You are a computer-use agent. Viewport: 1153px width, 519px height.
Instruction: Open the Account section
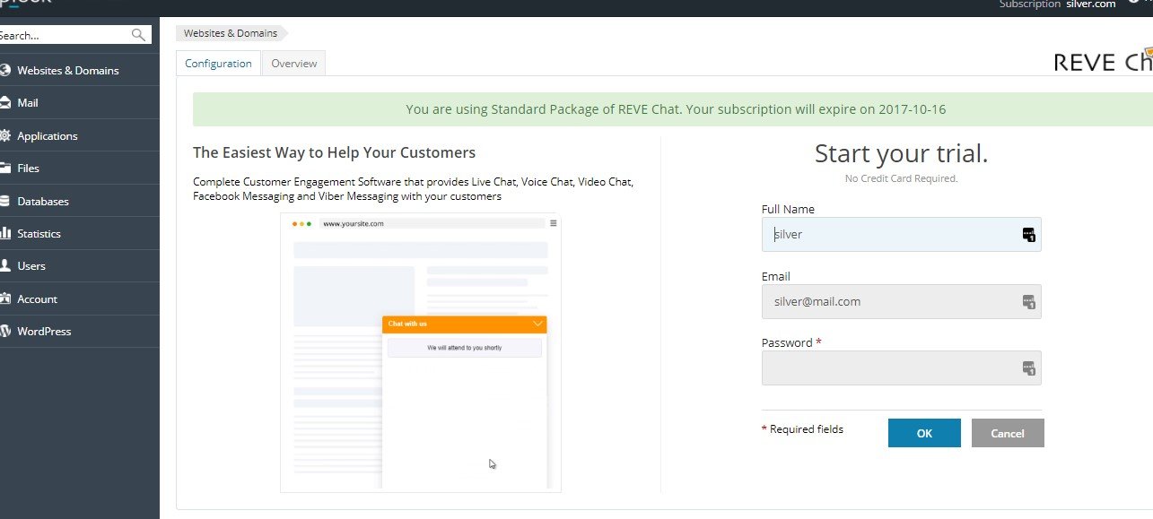pos(37,299)
